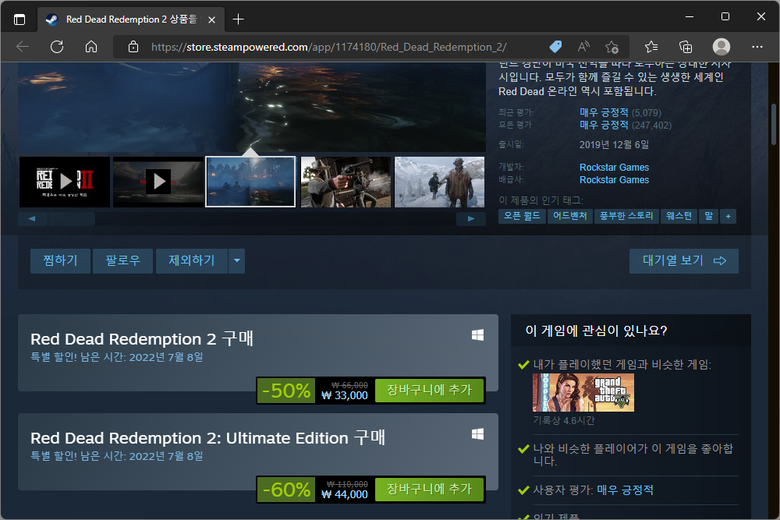Open publisher Rockstar Games link
This screenshot has width=780, height=520.
615,180
